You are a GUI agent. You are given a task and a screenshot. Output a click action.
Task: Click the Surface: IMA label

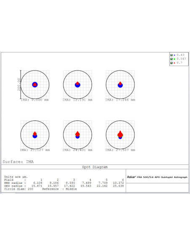[18, 162]
